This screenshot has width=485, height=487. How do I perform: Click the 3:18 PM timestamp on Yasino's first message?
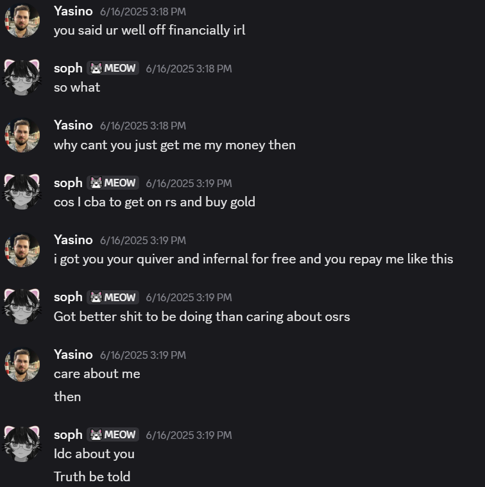pyautogui.click(x=142, y=12)
